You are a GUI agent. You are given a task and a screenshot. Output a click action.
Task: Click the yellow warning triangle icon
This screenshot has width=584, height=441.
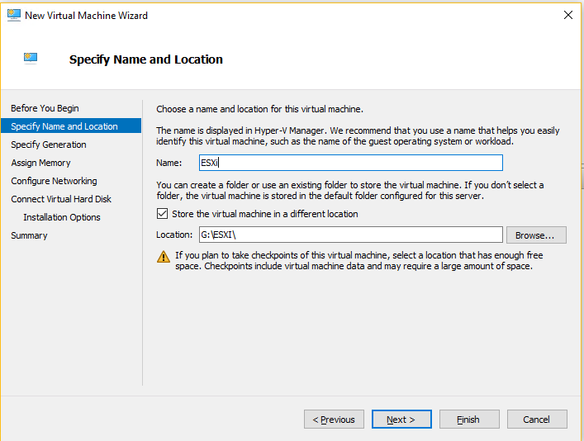coord(164,256)
